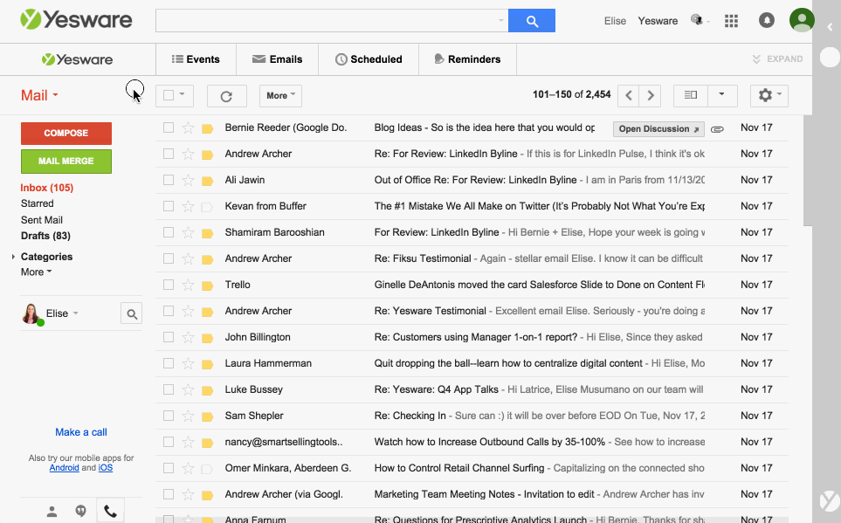
Task: Open the More actions dropdown
Action: click(280, 95)
